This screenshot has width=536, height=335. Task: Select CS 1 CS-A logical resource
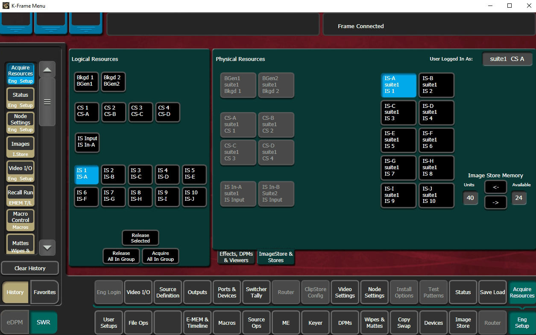pyautogui.click(x=87, y=112)
